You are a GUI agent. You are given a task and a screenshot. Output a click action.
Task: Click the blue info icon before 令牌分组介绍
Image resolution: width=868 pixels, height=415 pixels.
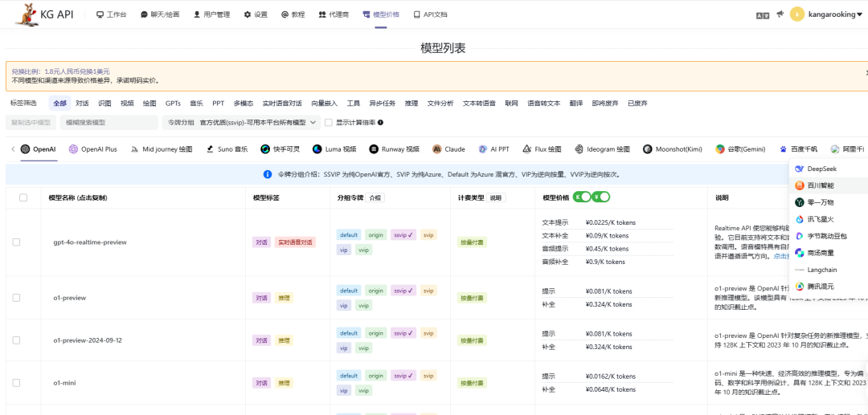tap(268, 174)
